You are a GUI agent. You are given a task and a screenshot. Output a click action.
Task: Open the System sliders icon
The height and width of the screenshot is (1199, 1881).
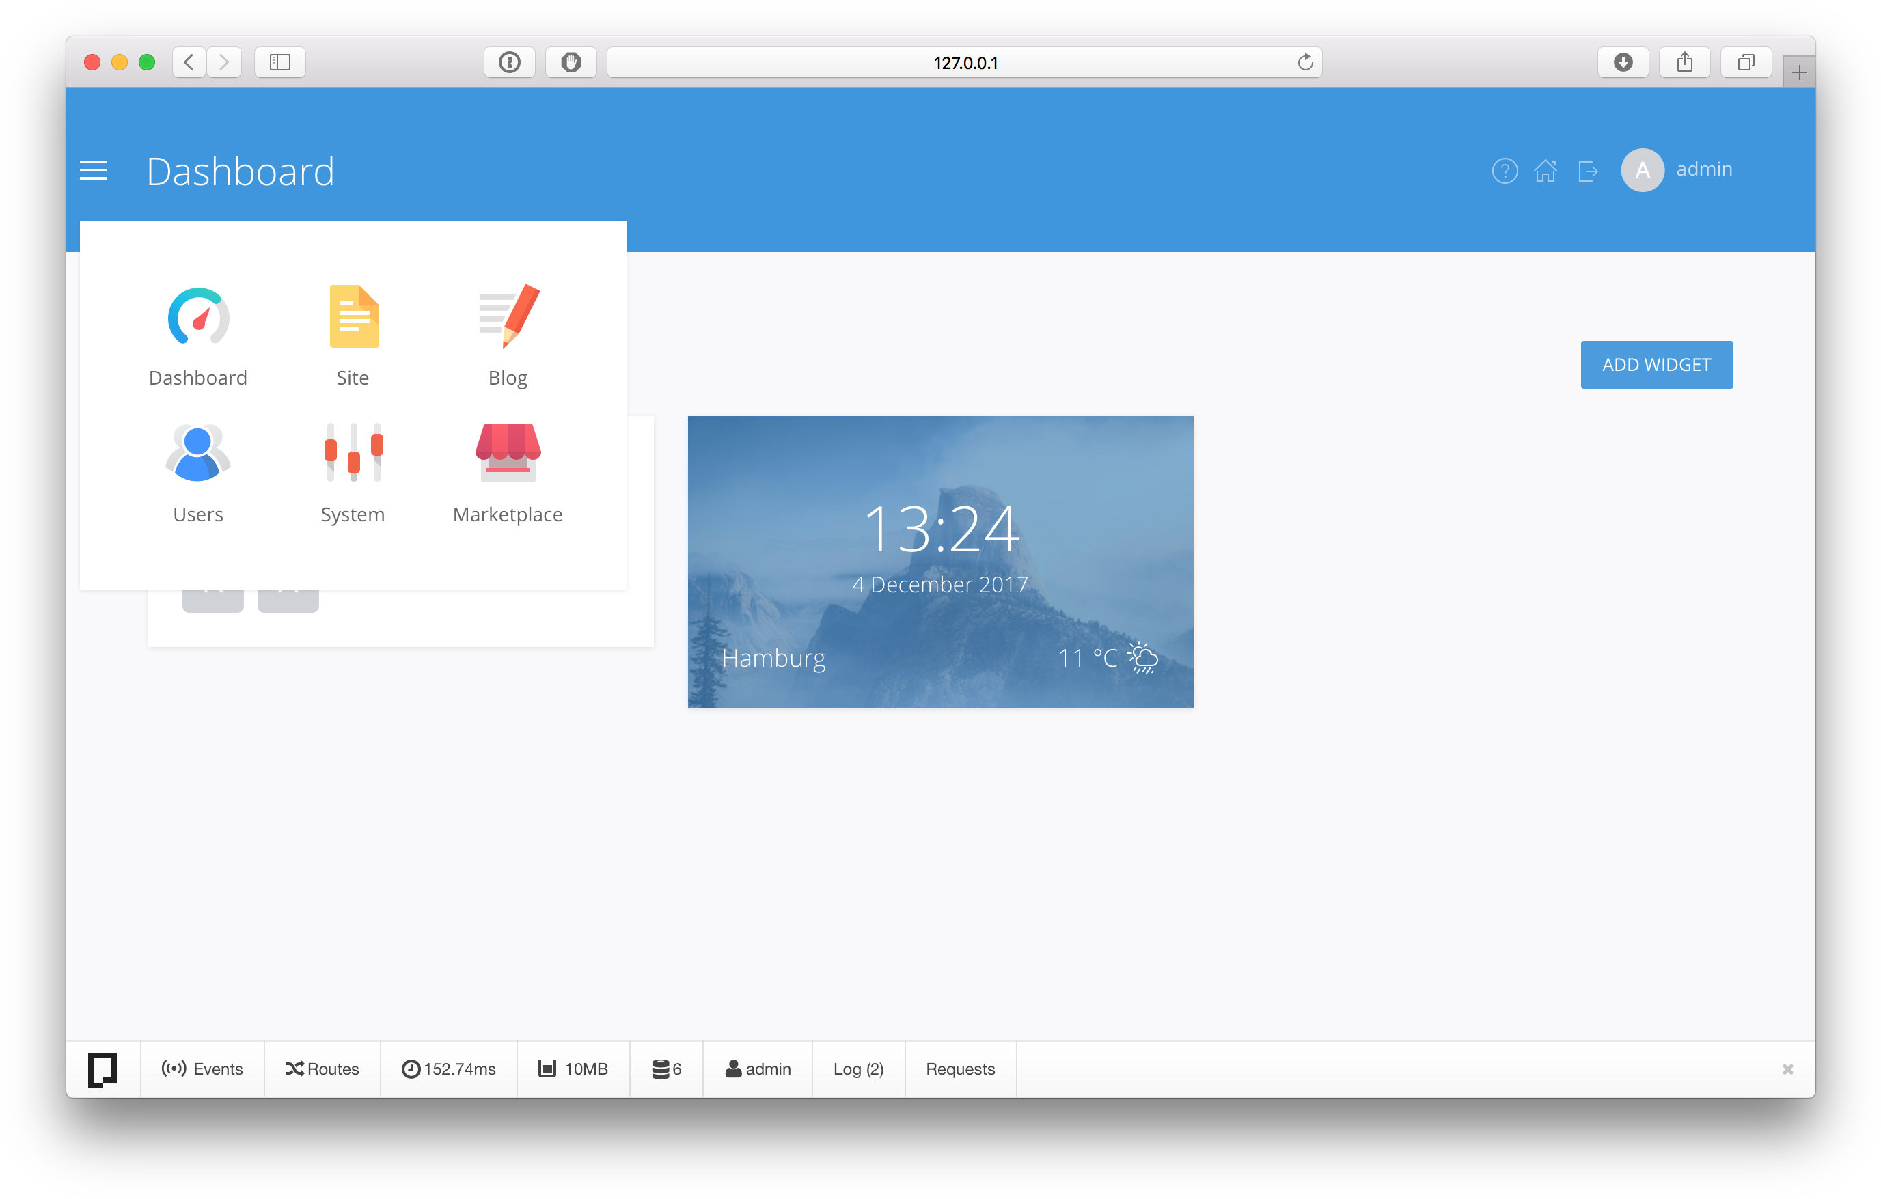point(354,452)
